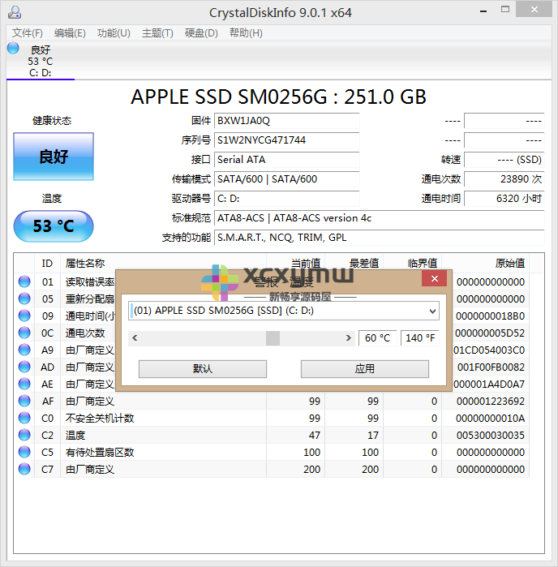
Task: Click the 默认 button in temperature dialog
Action: coord(203,369)
